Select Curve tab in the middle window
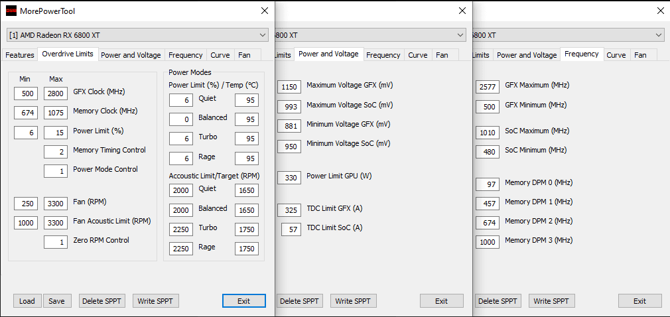This screenshot has width=670, height=317. click(418, 55)
